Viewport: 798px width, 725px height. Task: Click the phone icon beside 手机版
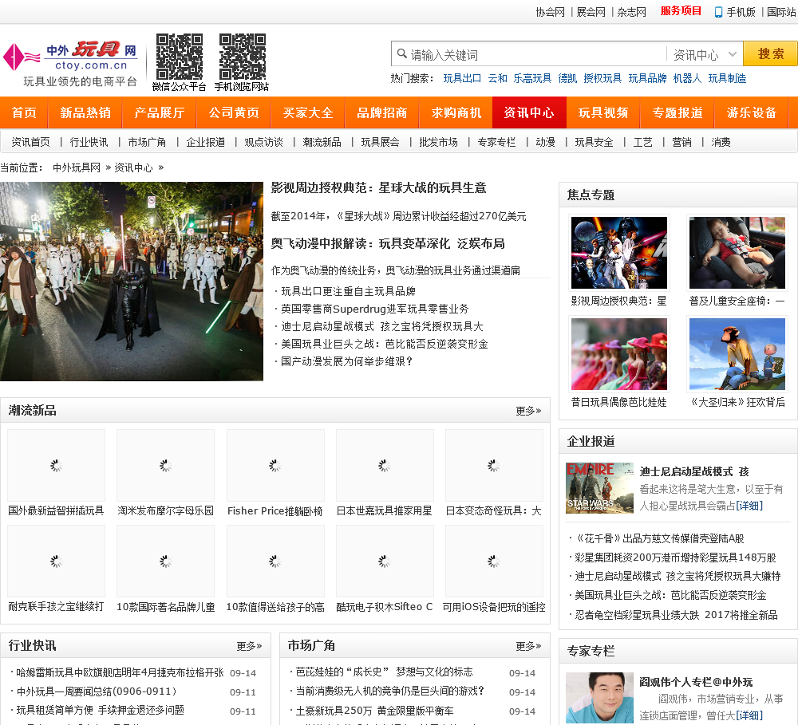tap(718, 12)
